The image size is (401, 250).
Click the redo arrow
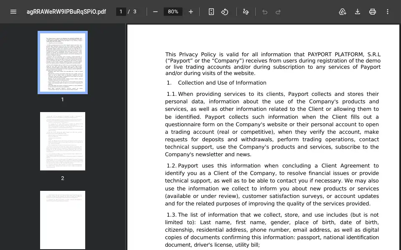tap(278, 12)
